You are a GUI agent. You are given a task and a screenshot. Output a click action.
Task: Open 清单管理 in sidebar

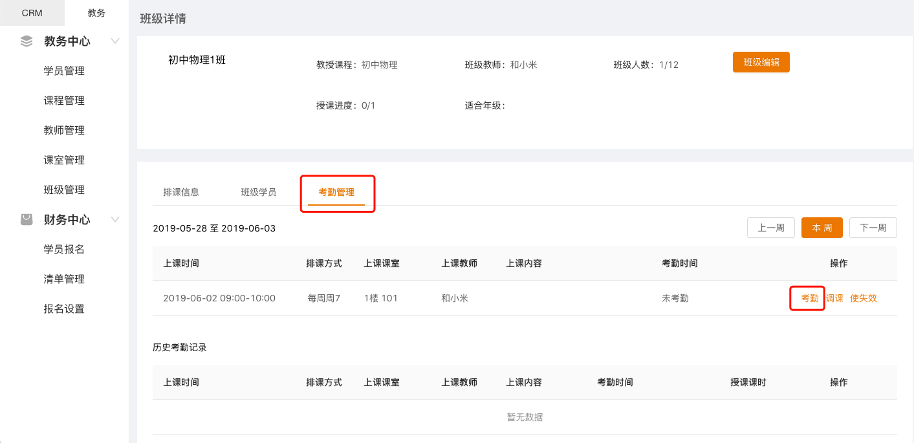click(x=64, y=279)
